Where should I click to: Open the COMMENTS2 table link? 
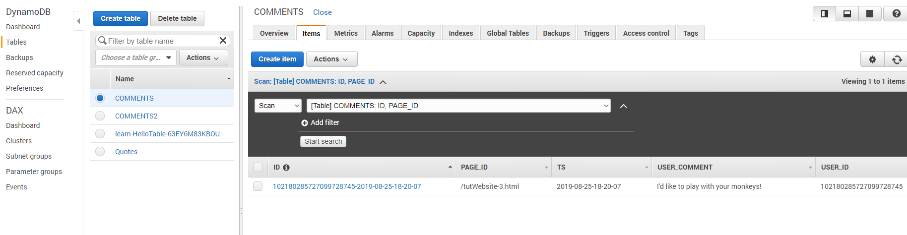(x=136, y=116)
